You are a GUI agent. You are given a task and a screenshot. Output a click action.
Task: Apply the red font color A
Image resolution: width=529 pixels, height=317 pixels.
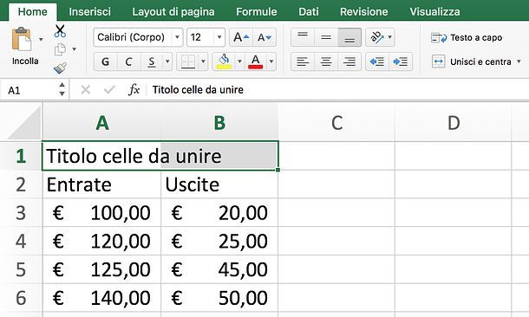(255, 61)
